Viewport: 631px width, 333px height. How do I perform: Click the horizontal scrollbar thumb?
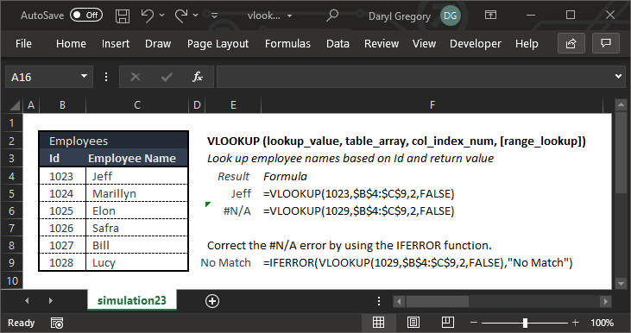pyautogui.click(x=437, y=301)
